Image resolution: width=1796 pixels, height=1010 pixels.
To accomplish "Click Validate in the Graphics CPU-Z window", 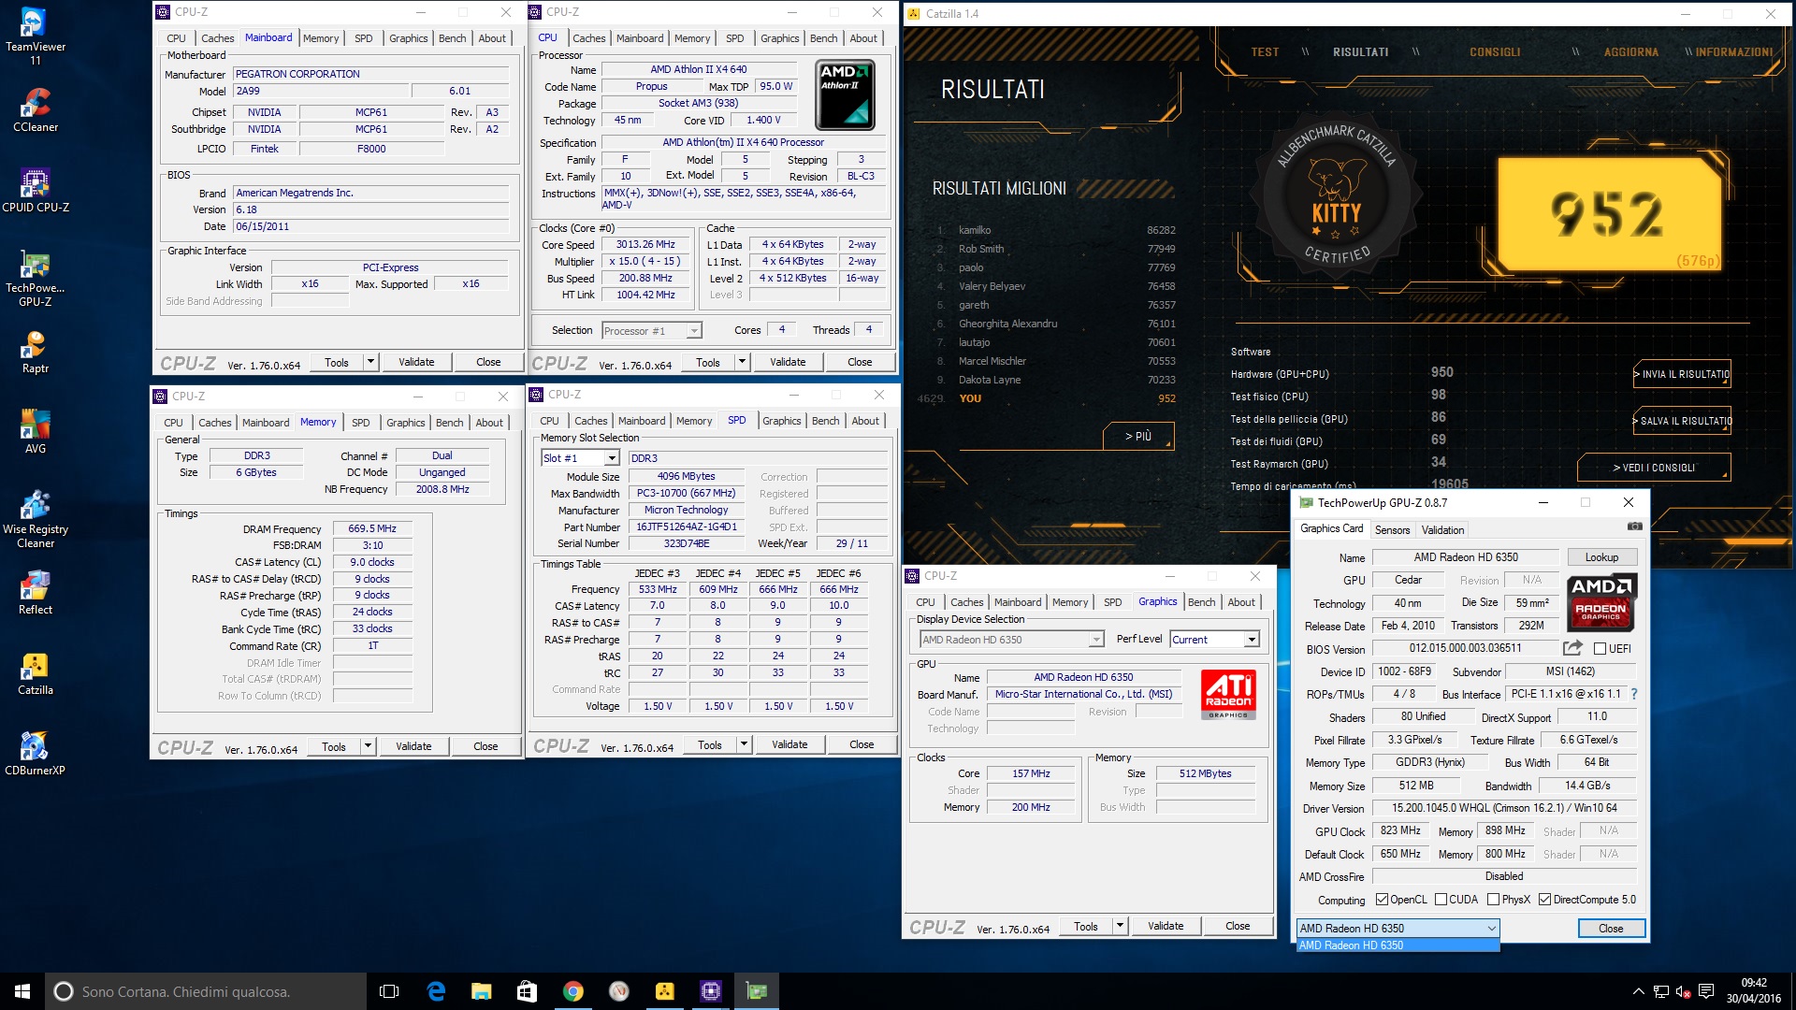I will click(x=1166, y=926).
